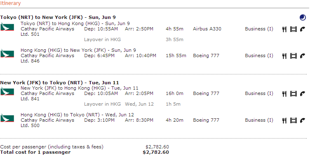
Task: Click the Itinerary heading
Action: tap(10, 3)
